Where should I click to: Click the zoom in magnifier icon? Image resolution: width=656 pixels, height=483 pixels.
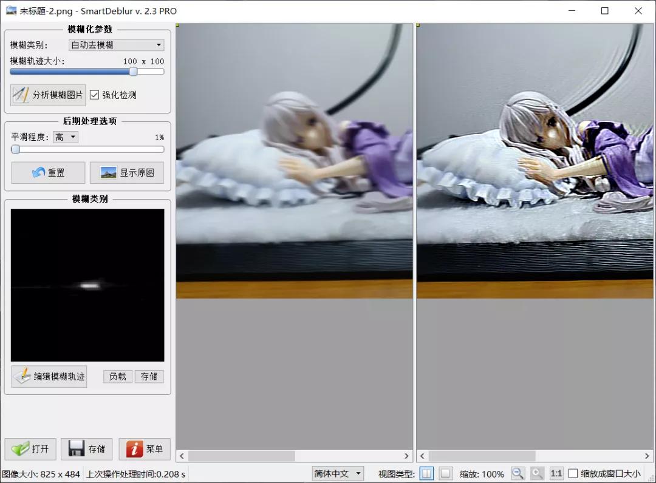point(537,474)
